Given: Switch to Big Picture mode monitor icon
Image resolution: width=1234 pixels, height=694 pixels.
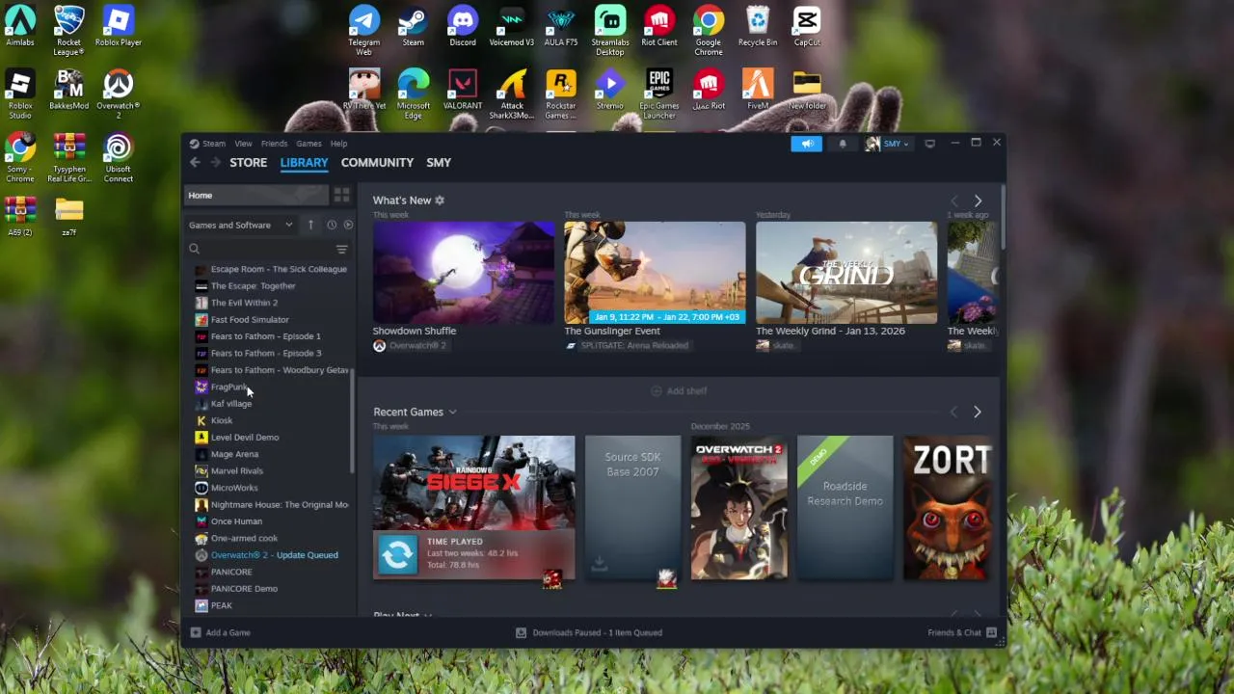Looking at the screenshot, I should click(x=929, y=144).
